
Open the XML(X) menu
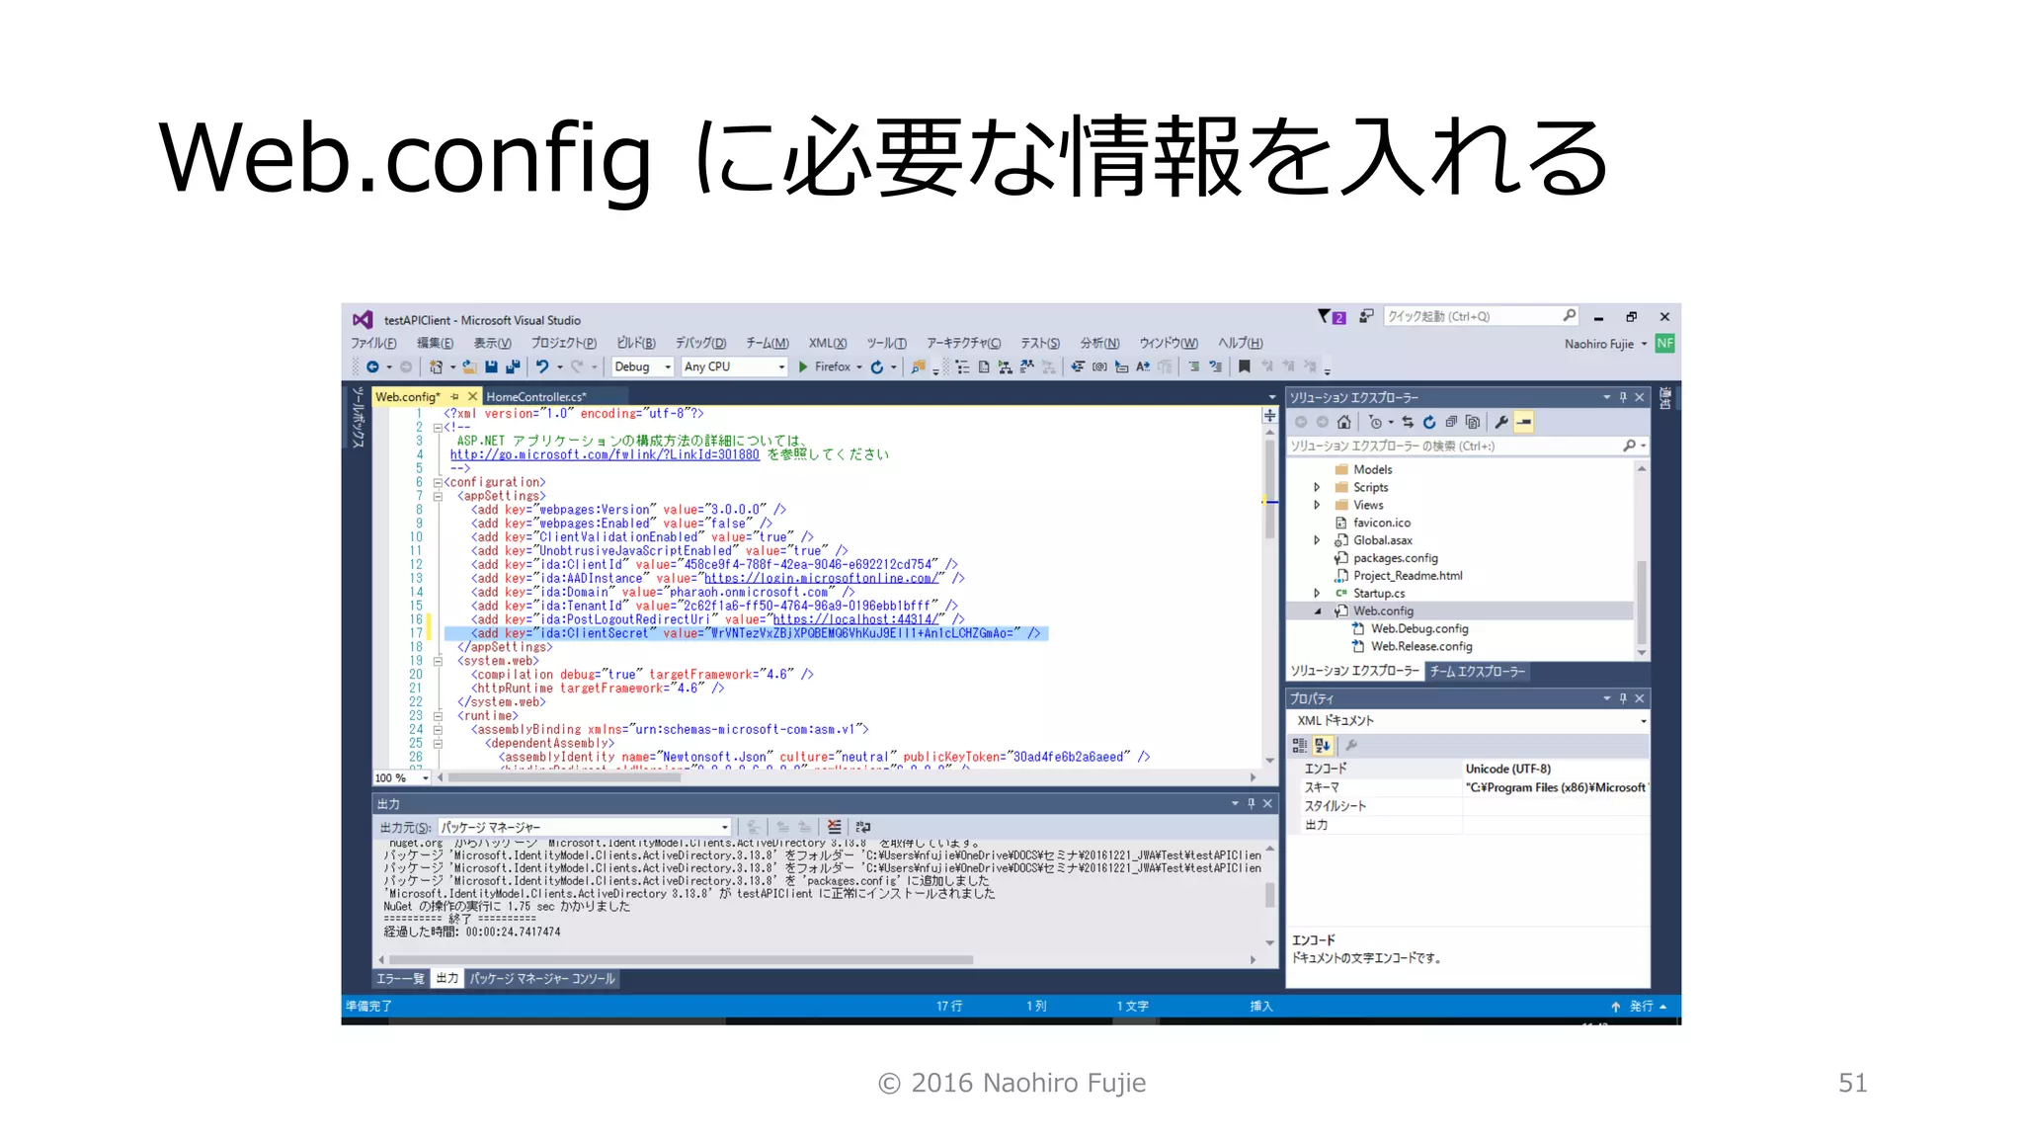tap(828, 344)
